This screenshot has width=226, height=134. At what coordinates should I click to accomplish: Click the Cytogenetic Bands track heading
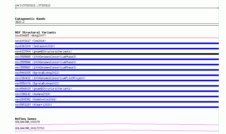coord(30,19)
